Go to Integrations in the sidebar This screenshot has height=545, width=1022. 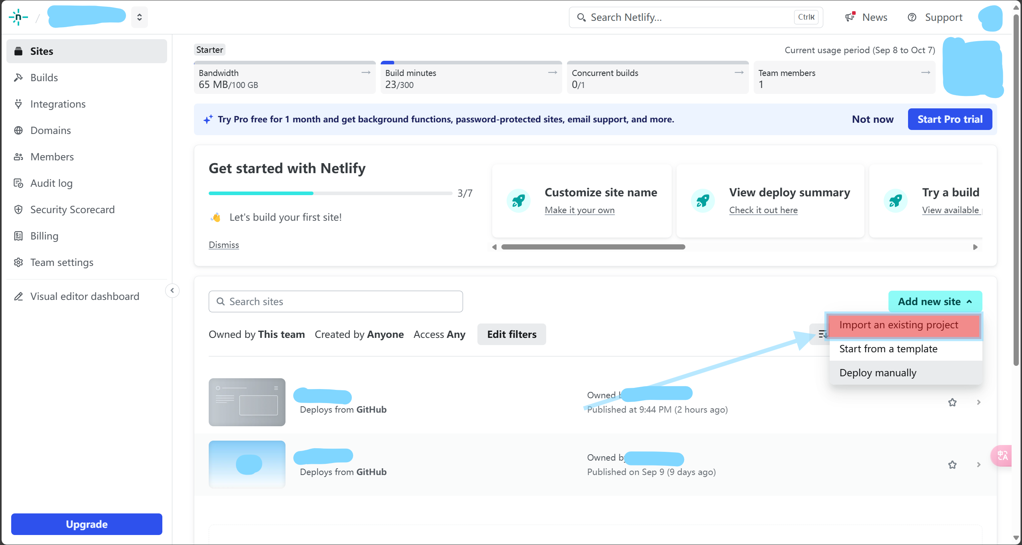coord(58,104)
